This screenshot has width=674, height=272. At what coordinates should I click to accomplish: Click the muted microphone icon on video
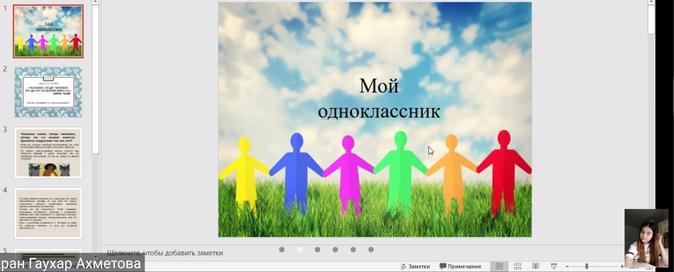(x=636, y=258)
